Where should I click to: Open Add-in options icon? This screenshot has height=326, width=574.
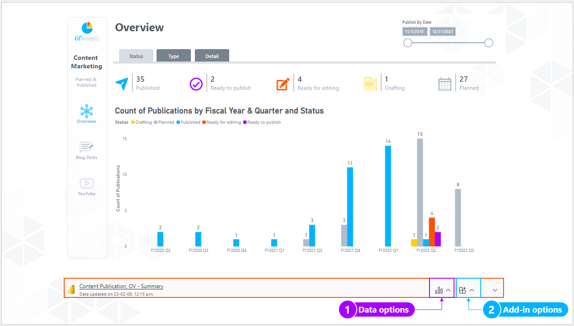tap(463, 290)
